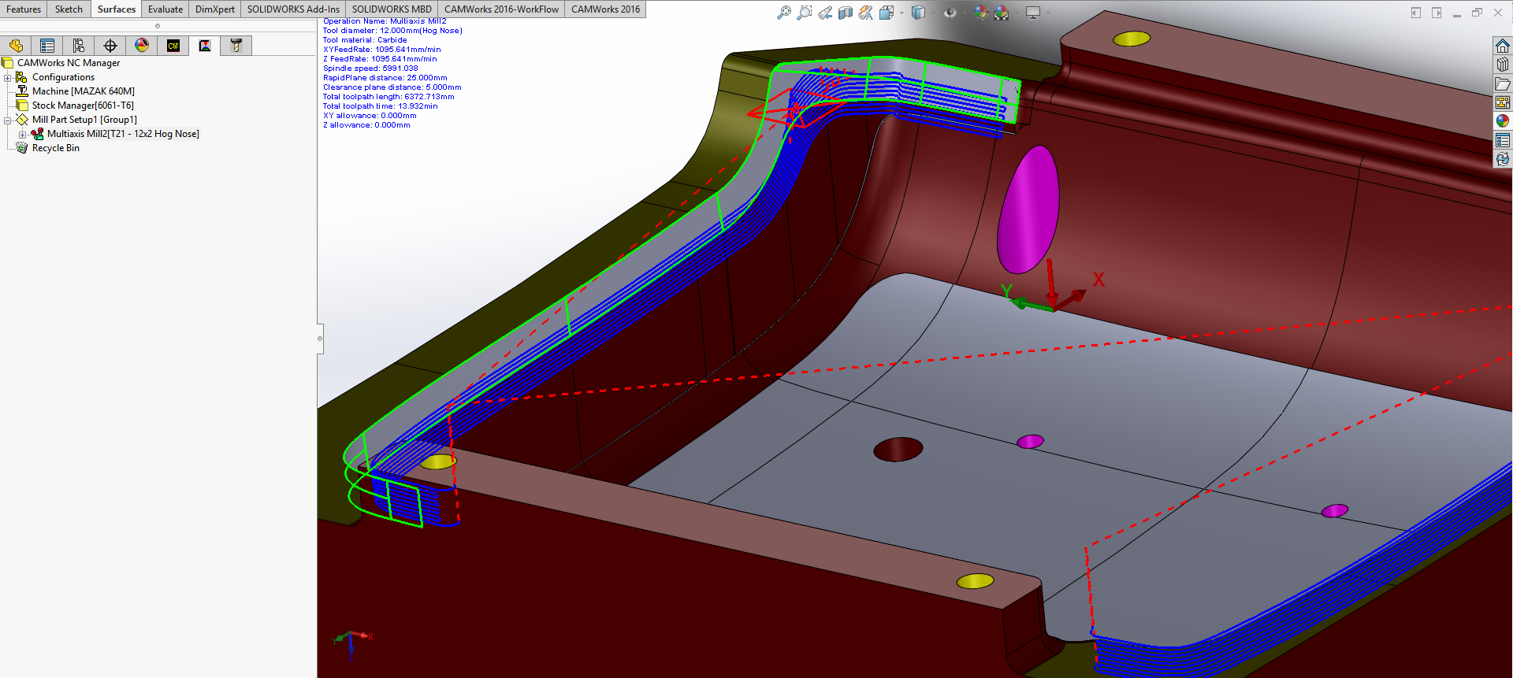Click the Edit Appearance icon
Viewport: 1513px width, 678px height.
click(x=981, y=13)
